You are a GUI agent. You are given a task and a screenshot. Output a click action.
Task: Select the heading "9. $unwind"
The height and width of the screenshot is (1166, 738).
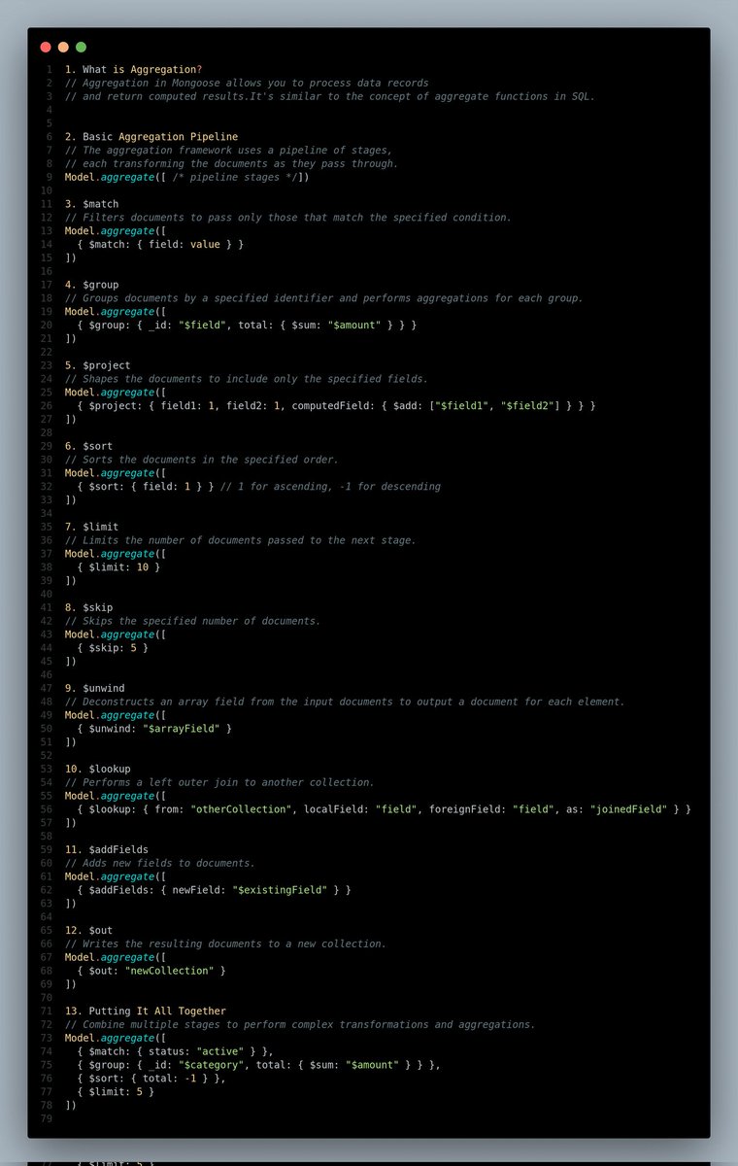(x=95, y=688)
